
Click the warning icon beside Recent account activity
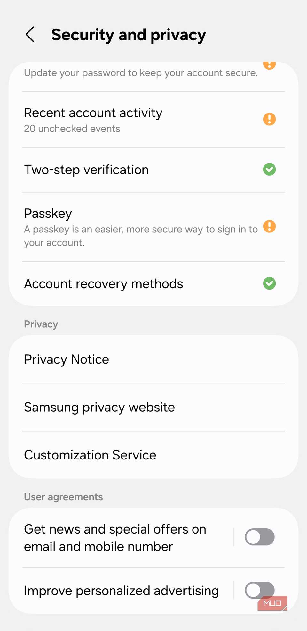pyautogui.click(x=270, y=119)
